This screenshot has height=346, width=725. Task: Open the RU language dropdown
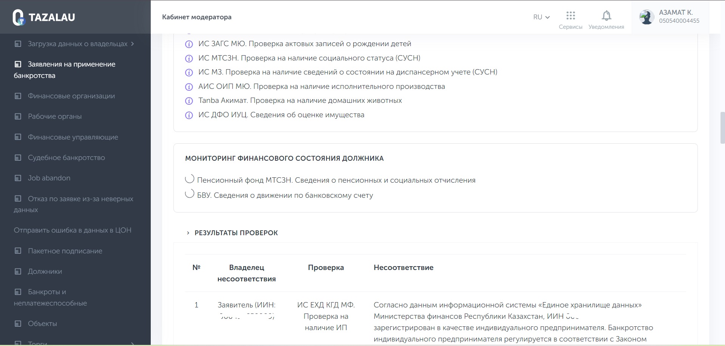click(x=541, y=17)
